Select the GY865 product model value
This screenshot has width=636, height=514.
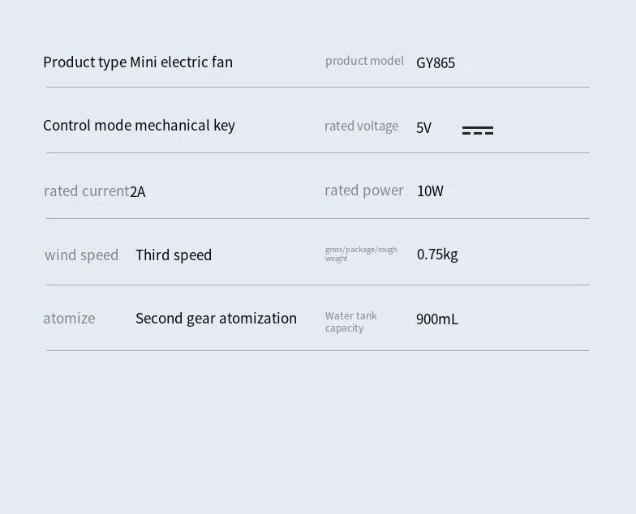436,63
